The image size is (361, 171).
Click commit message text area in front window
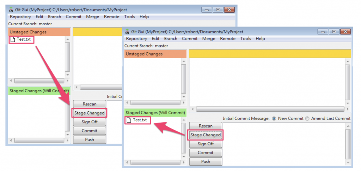click(284, 144)
